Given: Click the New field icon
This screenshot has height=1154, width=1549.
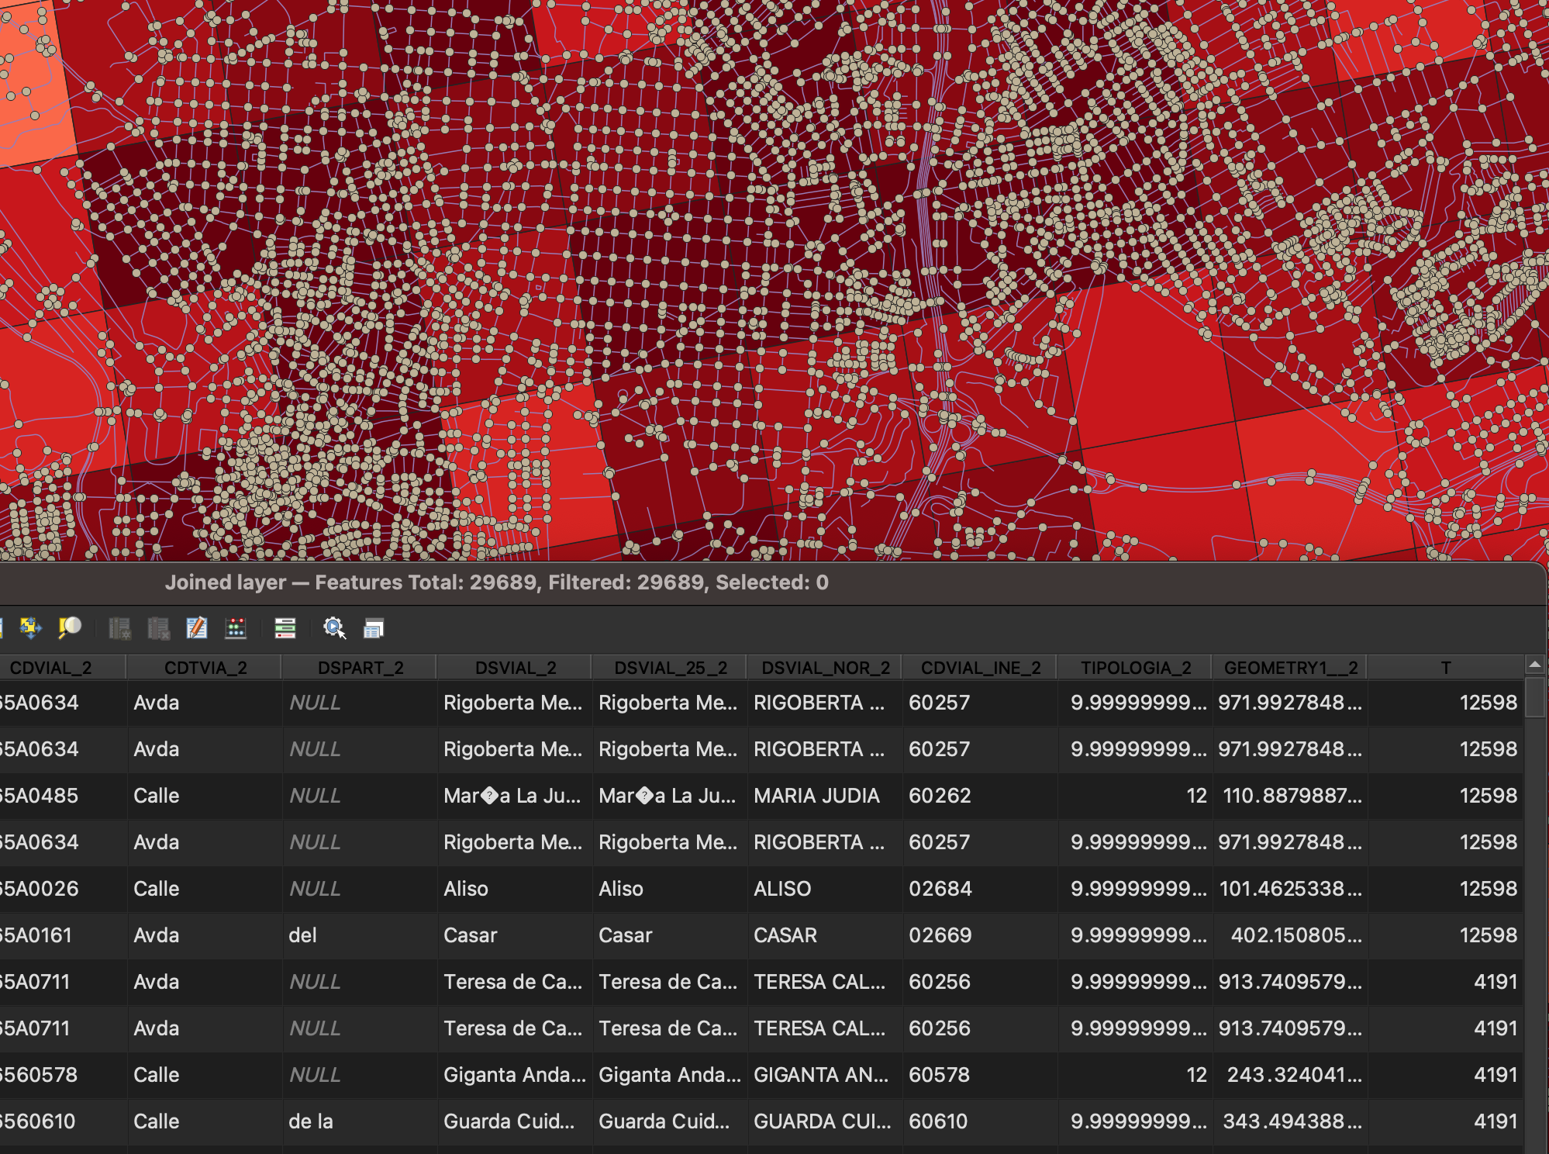Looking at the screenshot, I should point(119,628).
